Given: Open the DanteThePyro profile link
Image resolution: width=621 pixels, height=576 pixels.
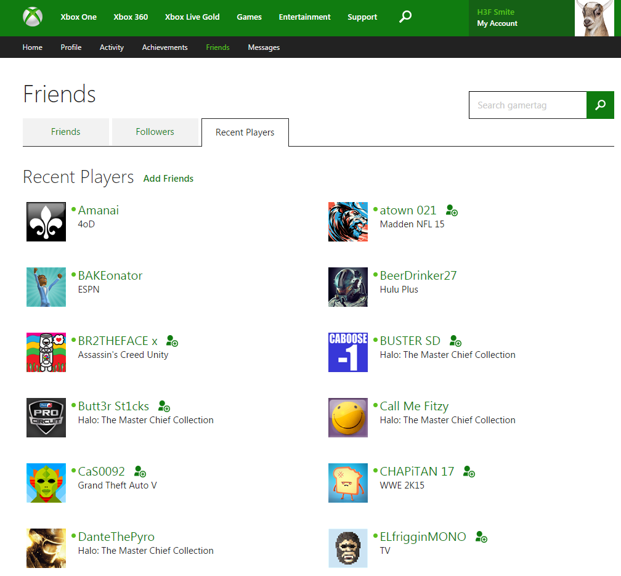Looking at the screenshot, I should (x=116, y=537).
